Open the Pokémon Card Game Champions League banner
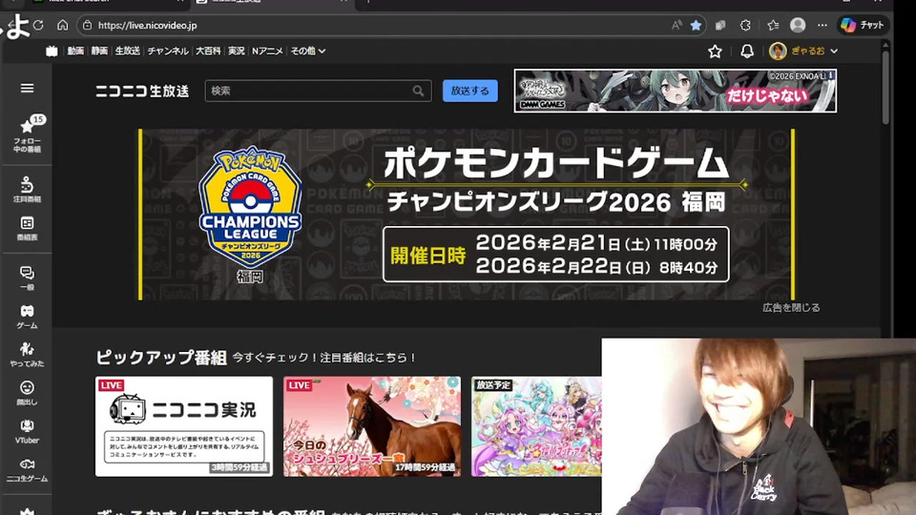916x515 pixels. coord(467,215)
